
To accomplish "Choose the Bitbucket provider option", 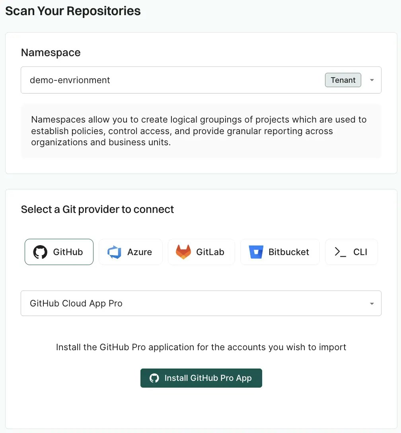I will 280,252.
